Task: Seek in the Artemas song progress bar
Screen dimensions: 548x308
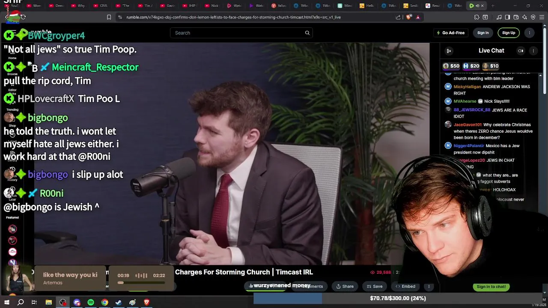Action: (x=141, y=282)
